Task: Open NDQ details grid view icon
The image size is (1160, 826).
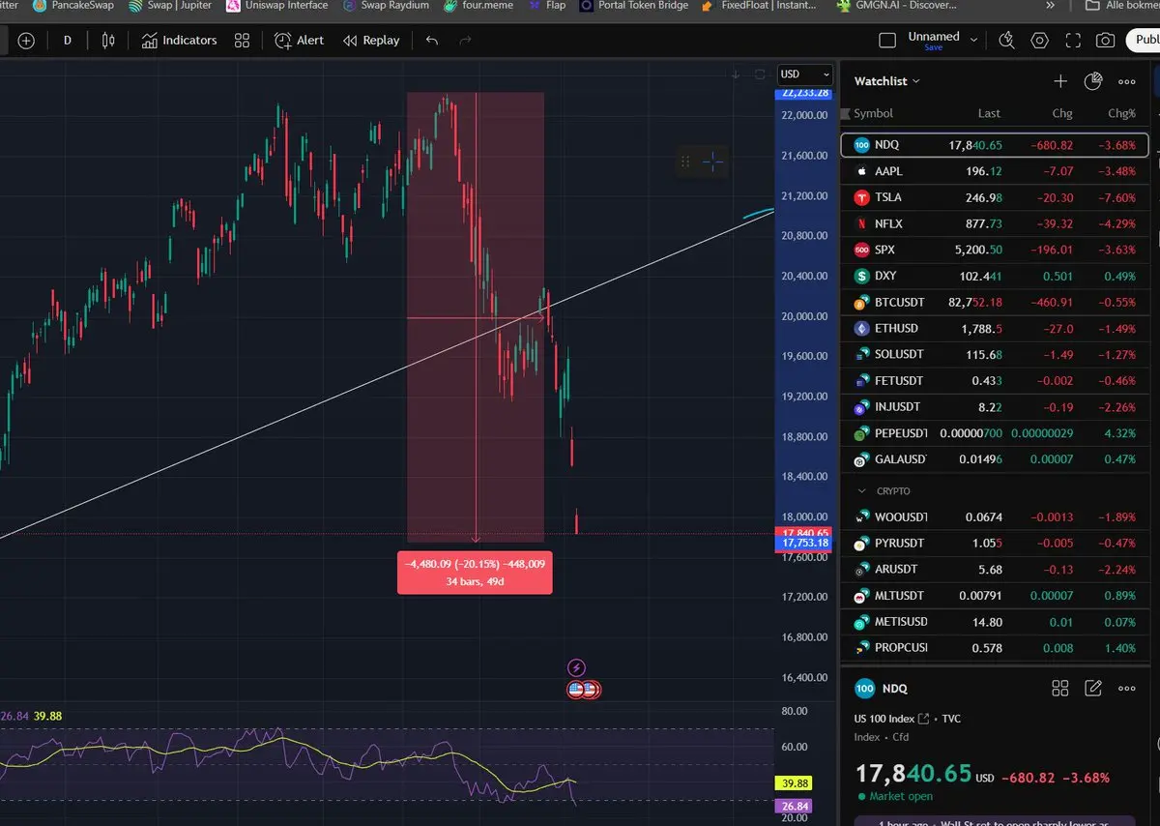Action: 1060,689
